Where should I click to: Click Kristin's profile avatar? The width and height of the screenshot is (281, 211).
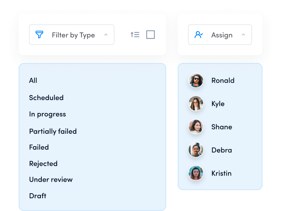tap(196, 173)
